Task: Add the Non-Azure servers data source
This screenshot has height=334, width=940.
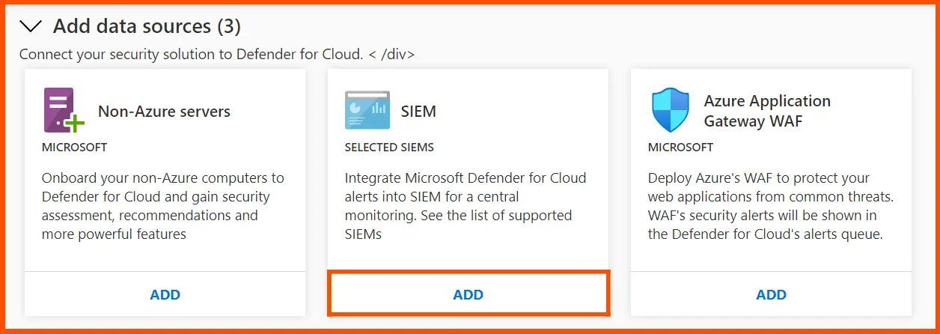Action: click(x=165, y=294)
